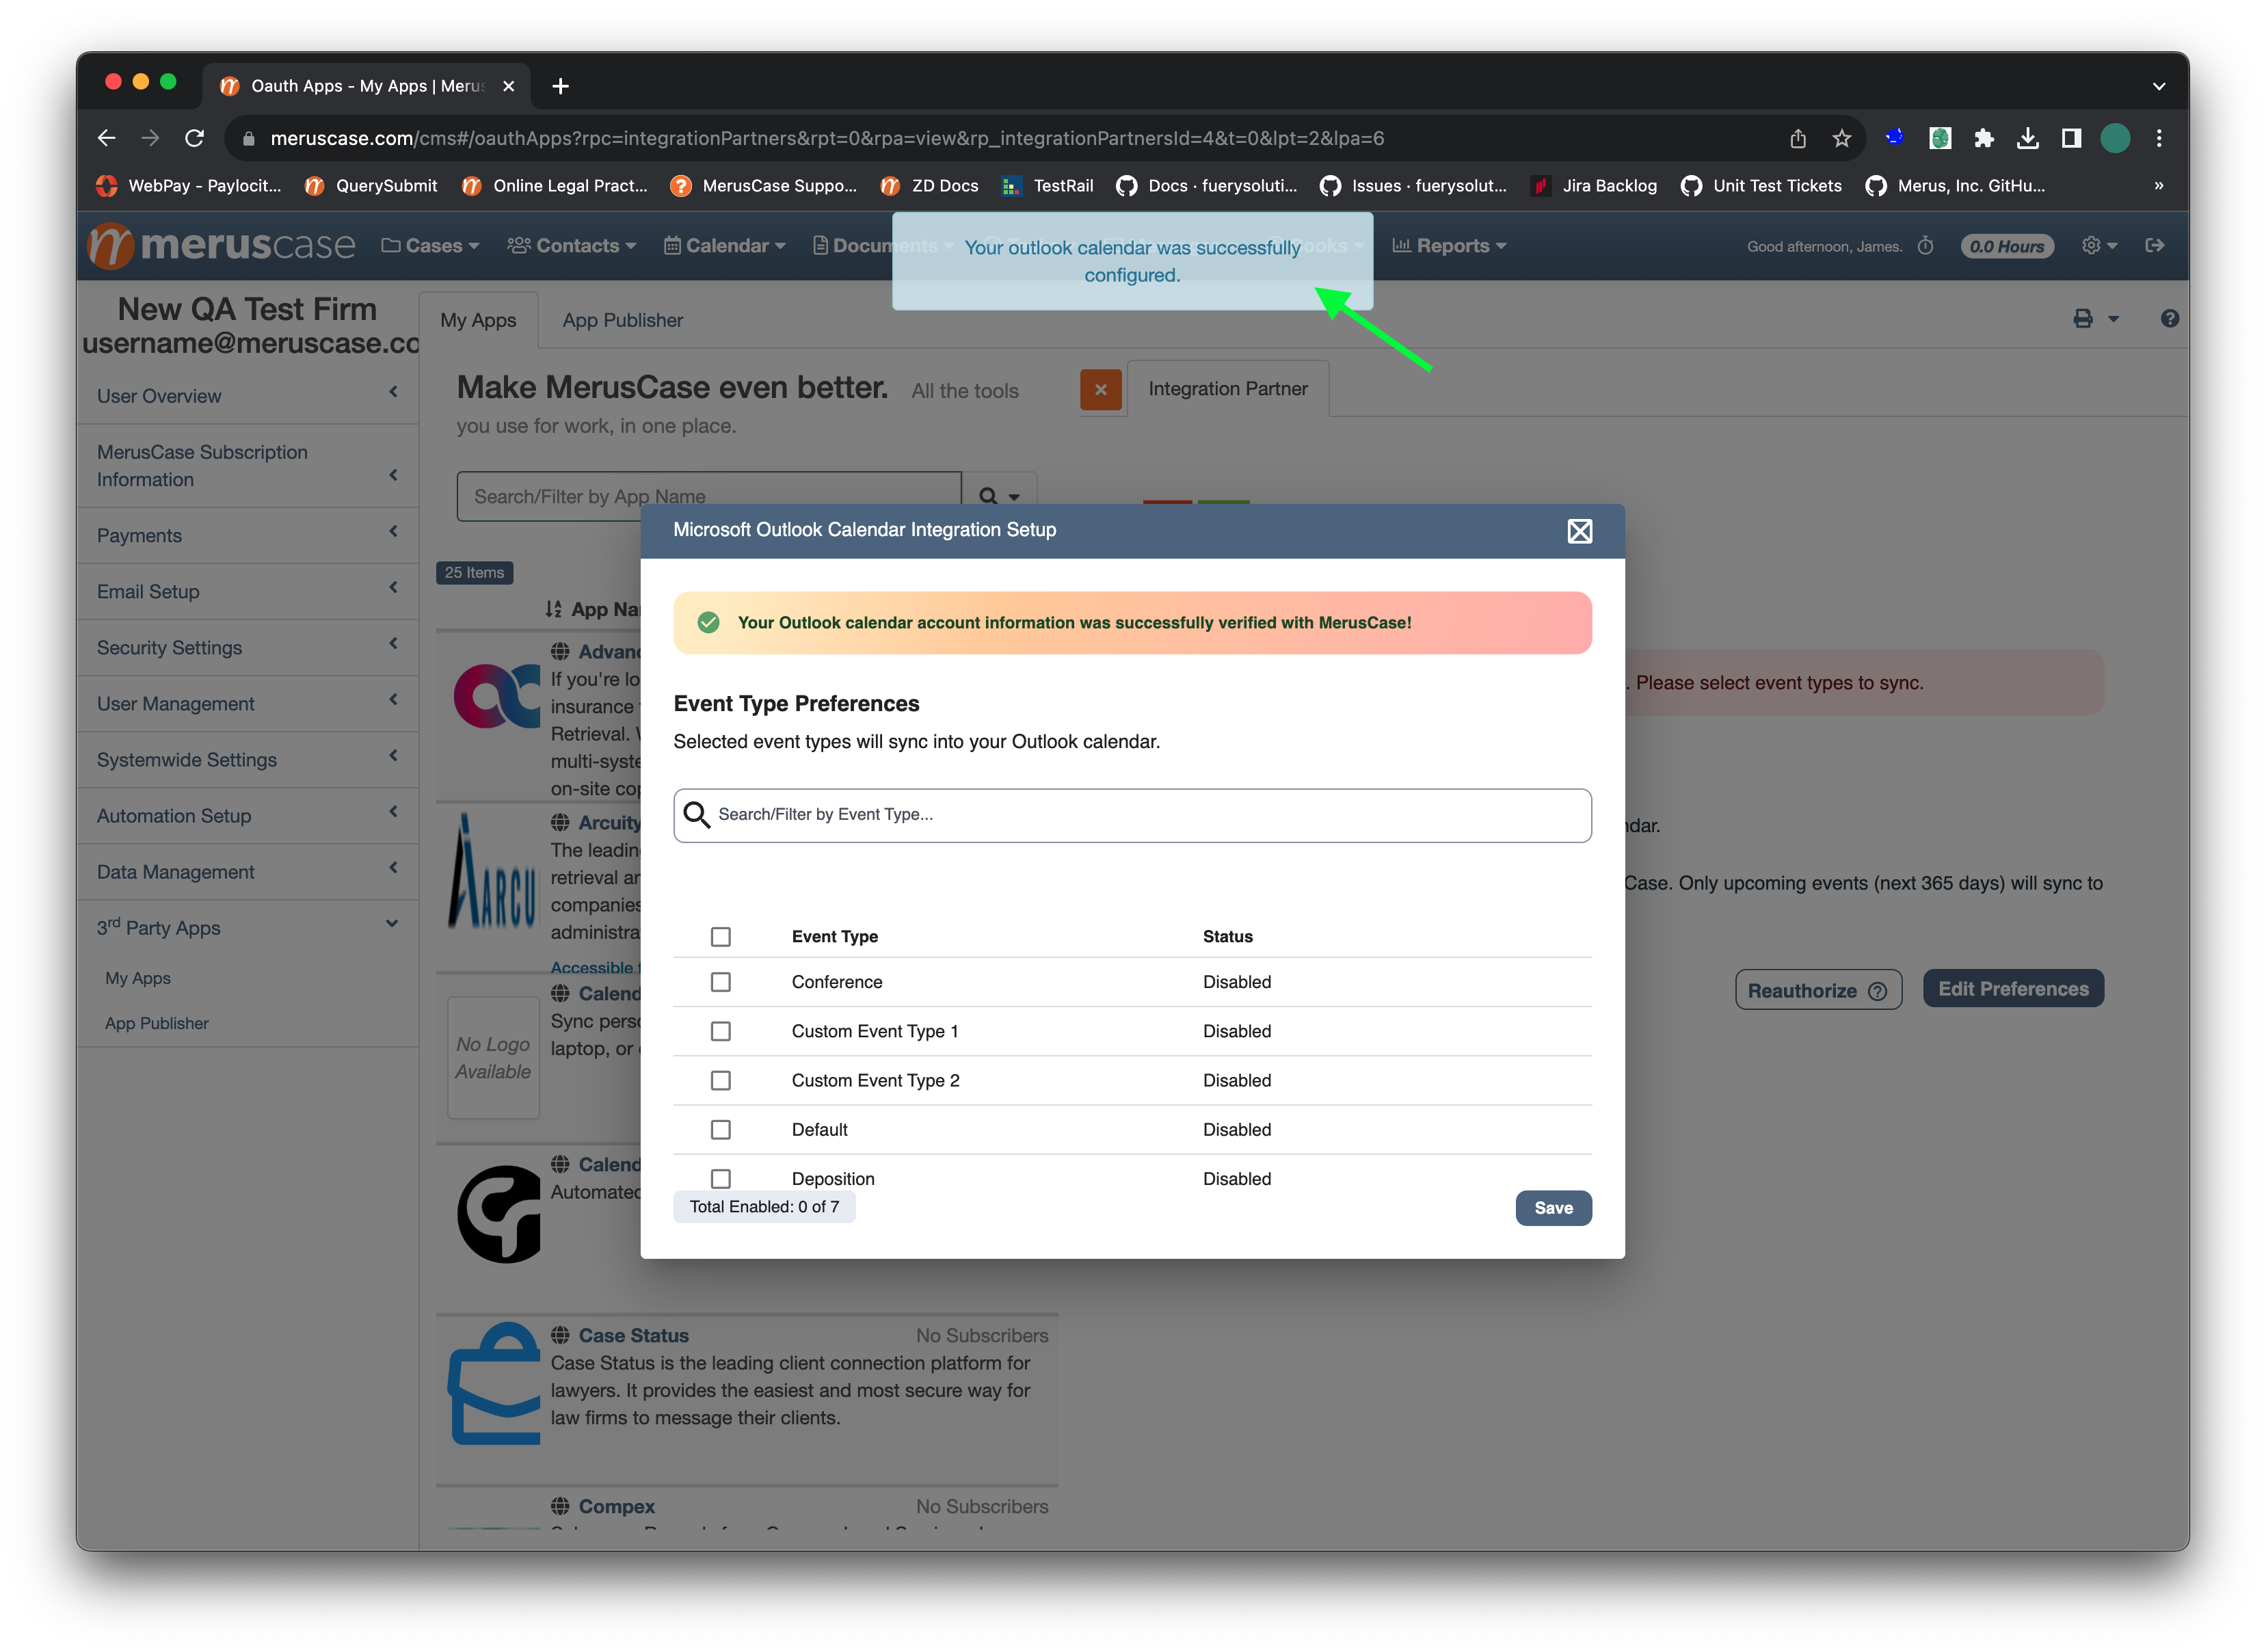Click the logout icon
2266x1652 pixels.
pos(2154,246)
